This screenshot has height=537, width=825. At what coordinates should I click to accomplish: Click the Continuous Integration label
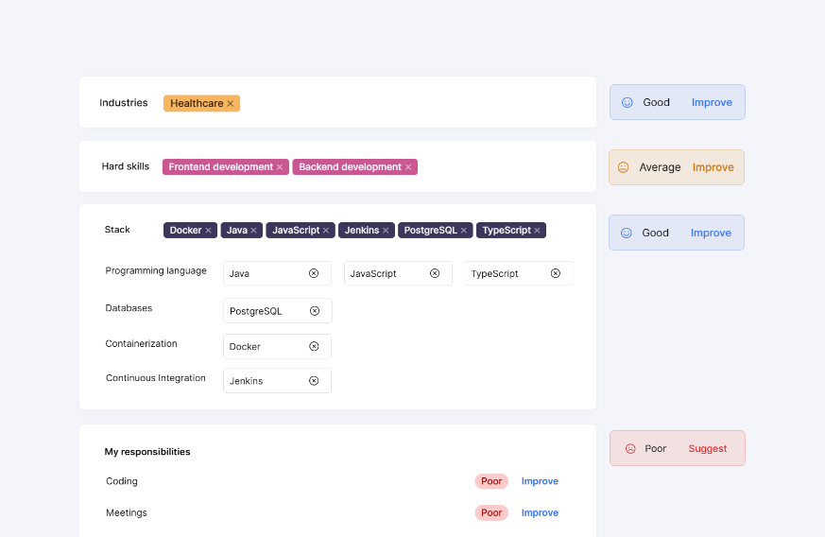(x=156, y=378)
